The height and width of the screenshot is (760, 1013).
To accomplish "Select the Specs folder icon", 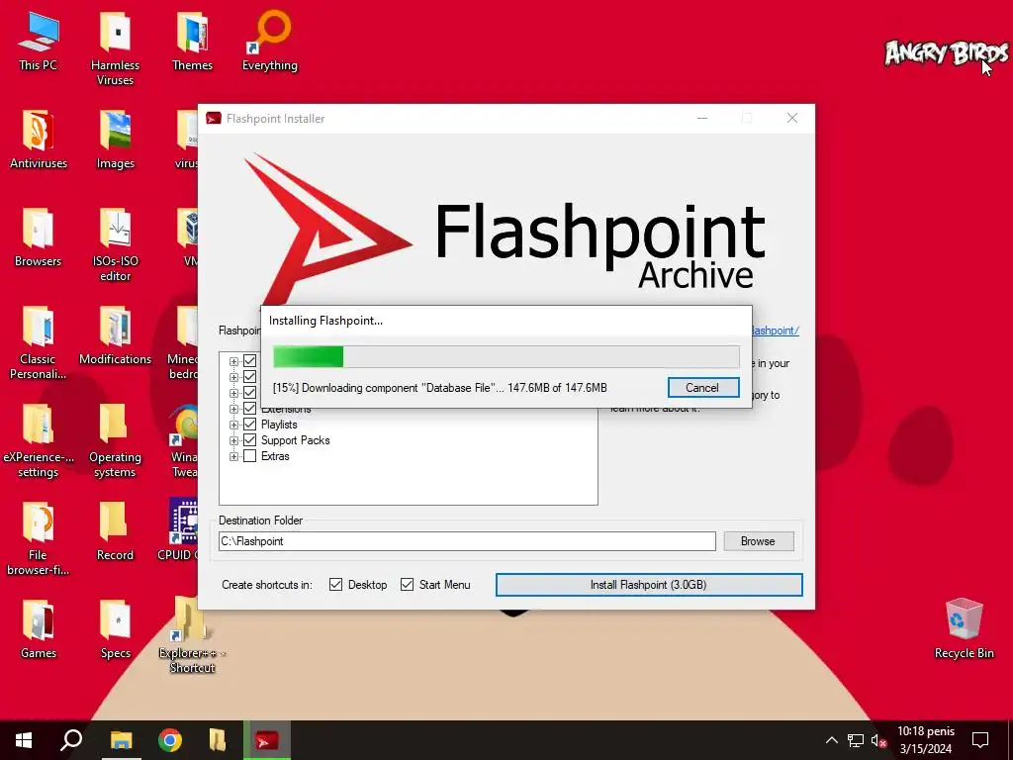I will pos(115,630).
